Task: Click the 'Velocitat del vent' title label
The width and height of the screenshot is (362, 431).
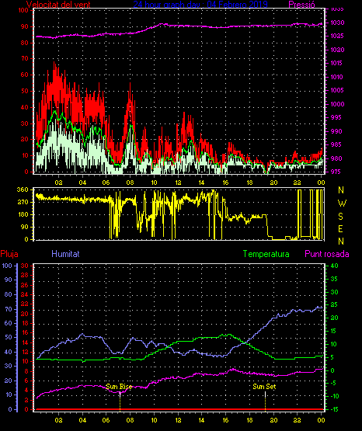Action: 58,5
